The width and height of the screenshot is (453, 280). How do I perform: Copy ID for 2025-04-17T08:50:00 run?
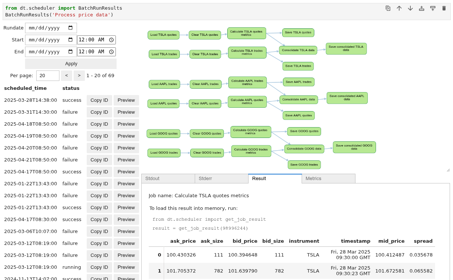tap(99, 172)
